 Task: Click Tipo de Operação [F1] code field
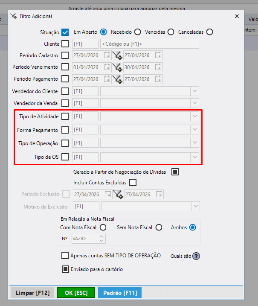coord(85,143)
